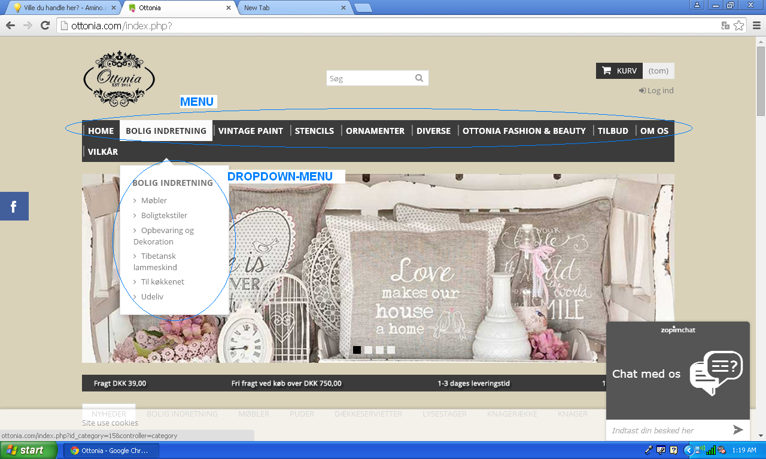Click the Windows start button

click(x=25, y=450)
